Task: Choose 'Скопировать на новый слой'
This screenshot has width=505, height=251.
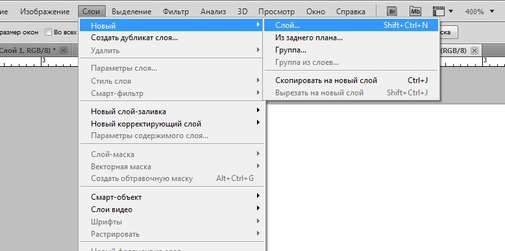Action: (351, 80)
